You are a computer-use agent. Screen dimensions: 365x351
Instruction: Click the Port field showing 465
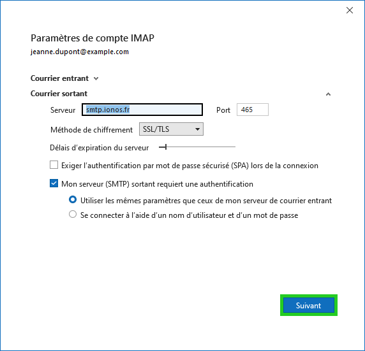(x=253, y=110)
